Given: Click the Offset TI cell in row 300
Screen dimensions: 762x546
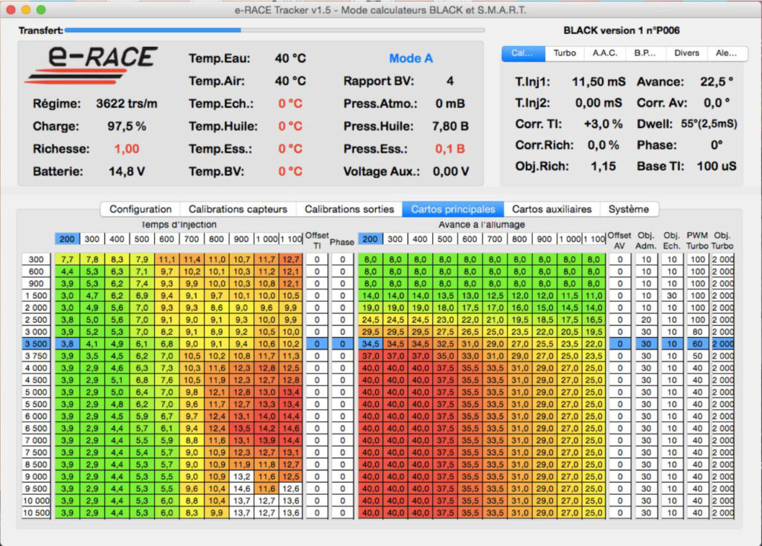Looking at the screenshot, I should 316,259.
